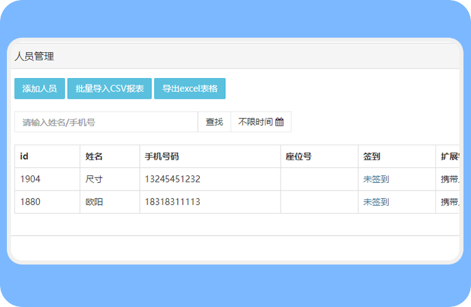The height and width of the screenshot is (307, 471).
Task: Select phone number 13245451232
Action: coord(173,180)
